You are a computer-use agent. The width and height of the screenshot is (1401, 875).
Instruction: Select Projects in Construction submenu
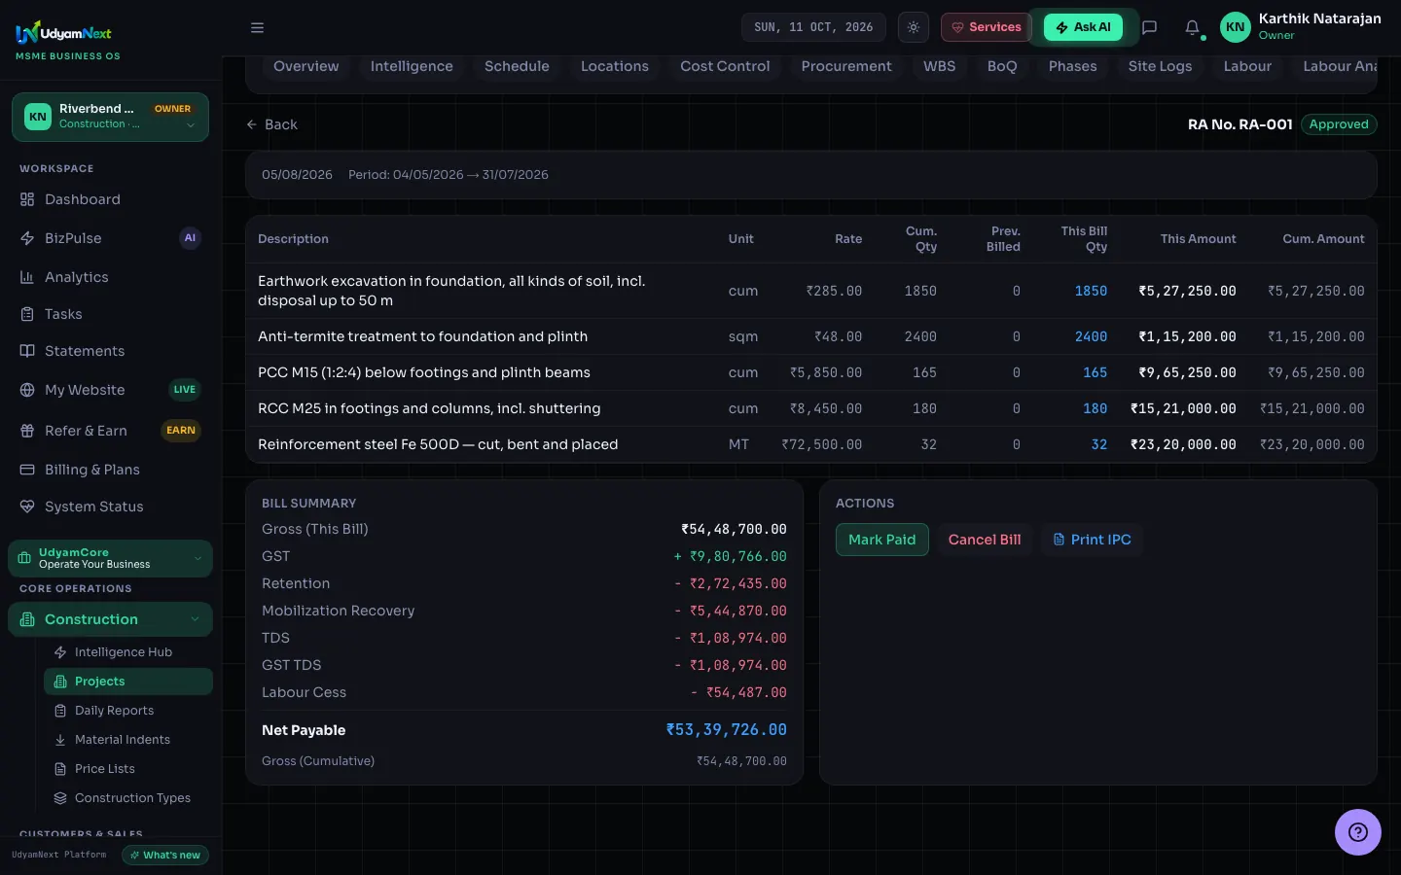point(127,682)
